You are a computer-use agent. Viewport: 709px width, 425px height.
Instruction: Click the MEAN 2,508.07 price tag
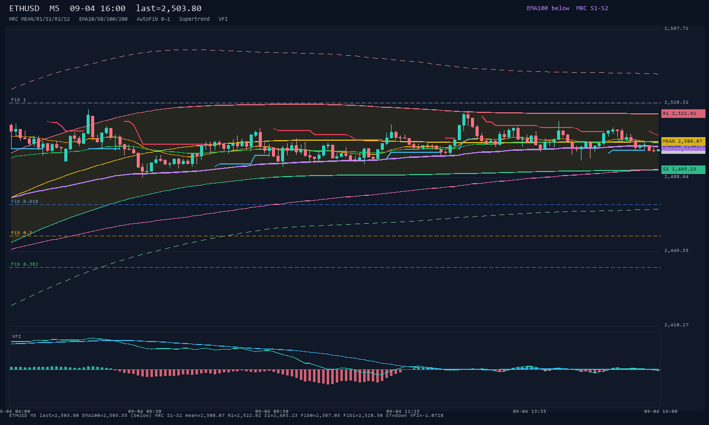click(683, 141)
